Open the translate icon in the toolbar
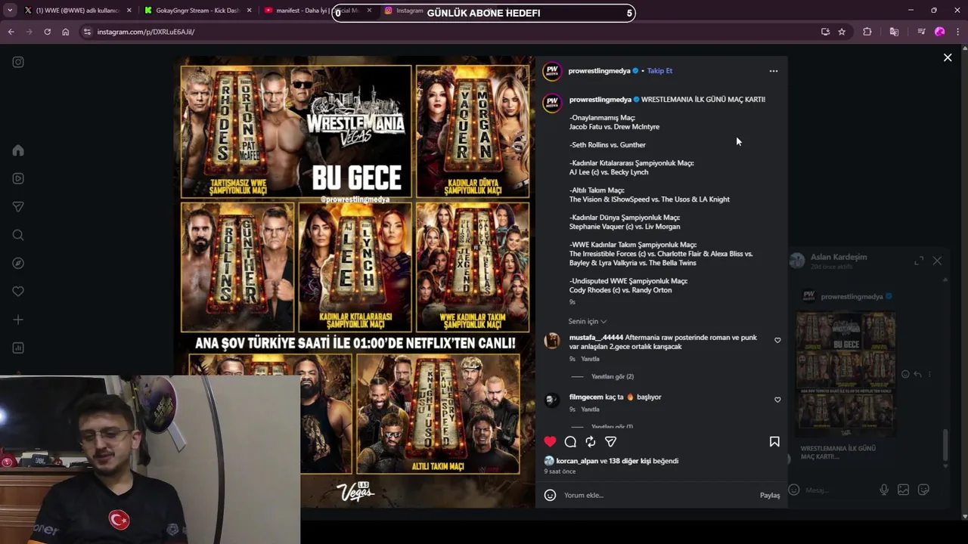 [x=894, y=32]
